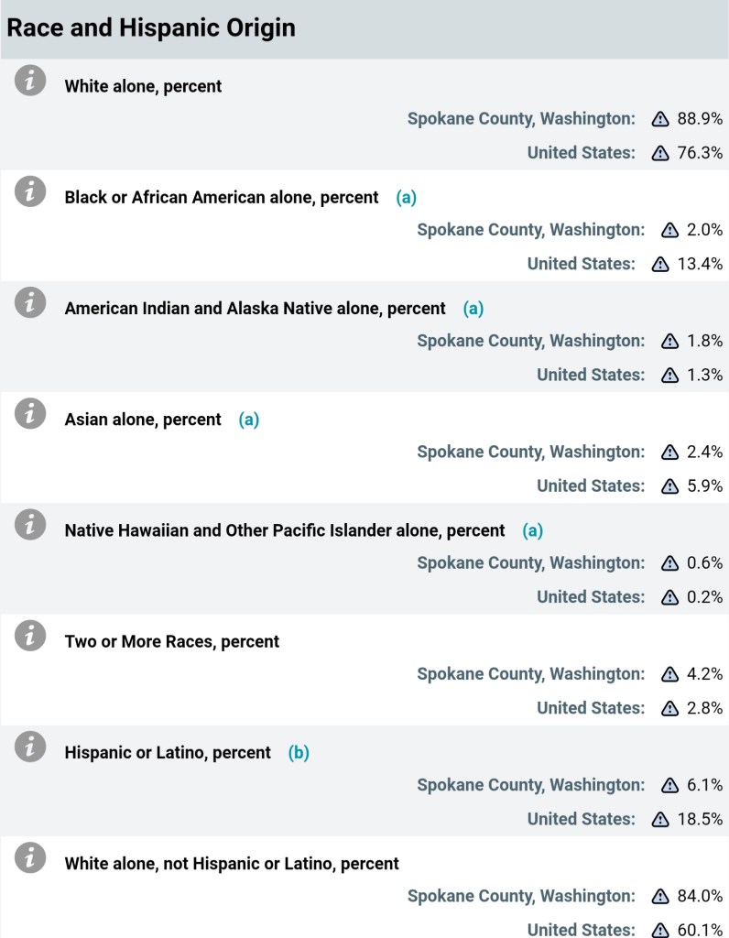Open info icon for Black or African American
Viewport: 729px width, 938px height.
pos(30,191)
